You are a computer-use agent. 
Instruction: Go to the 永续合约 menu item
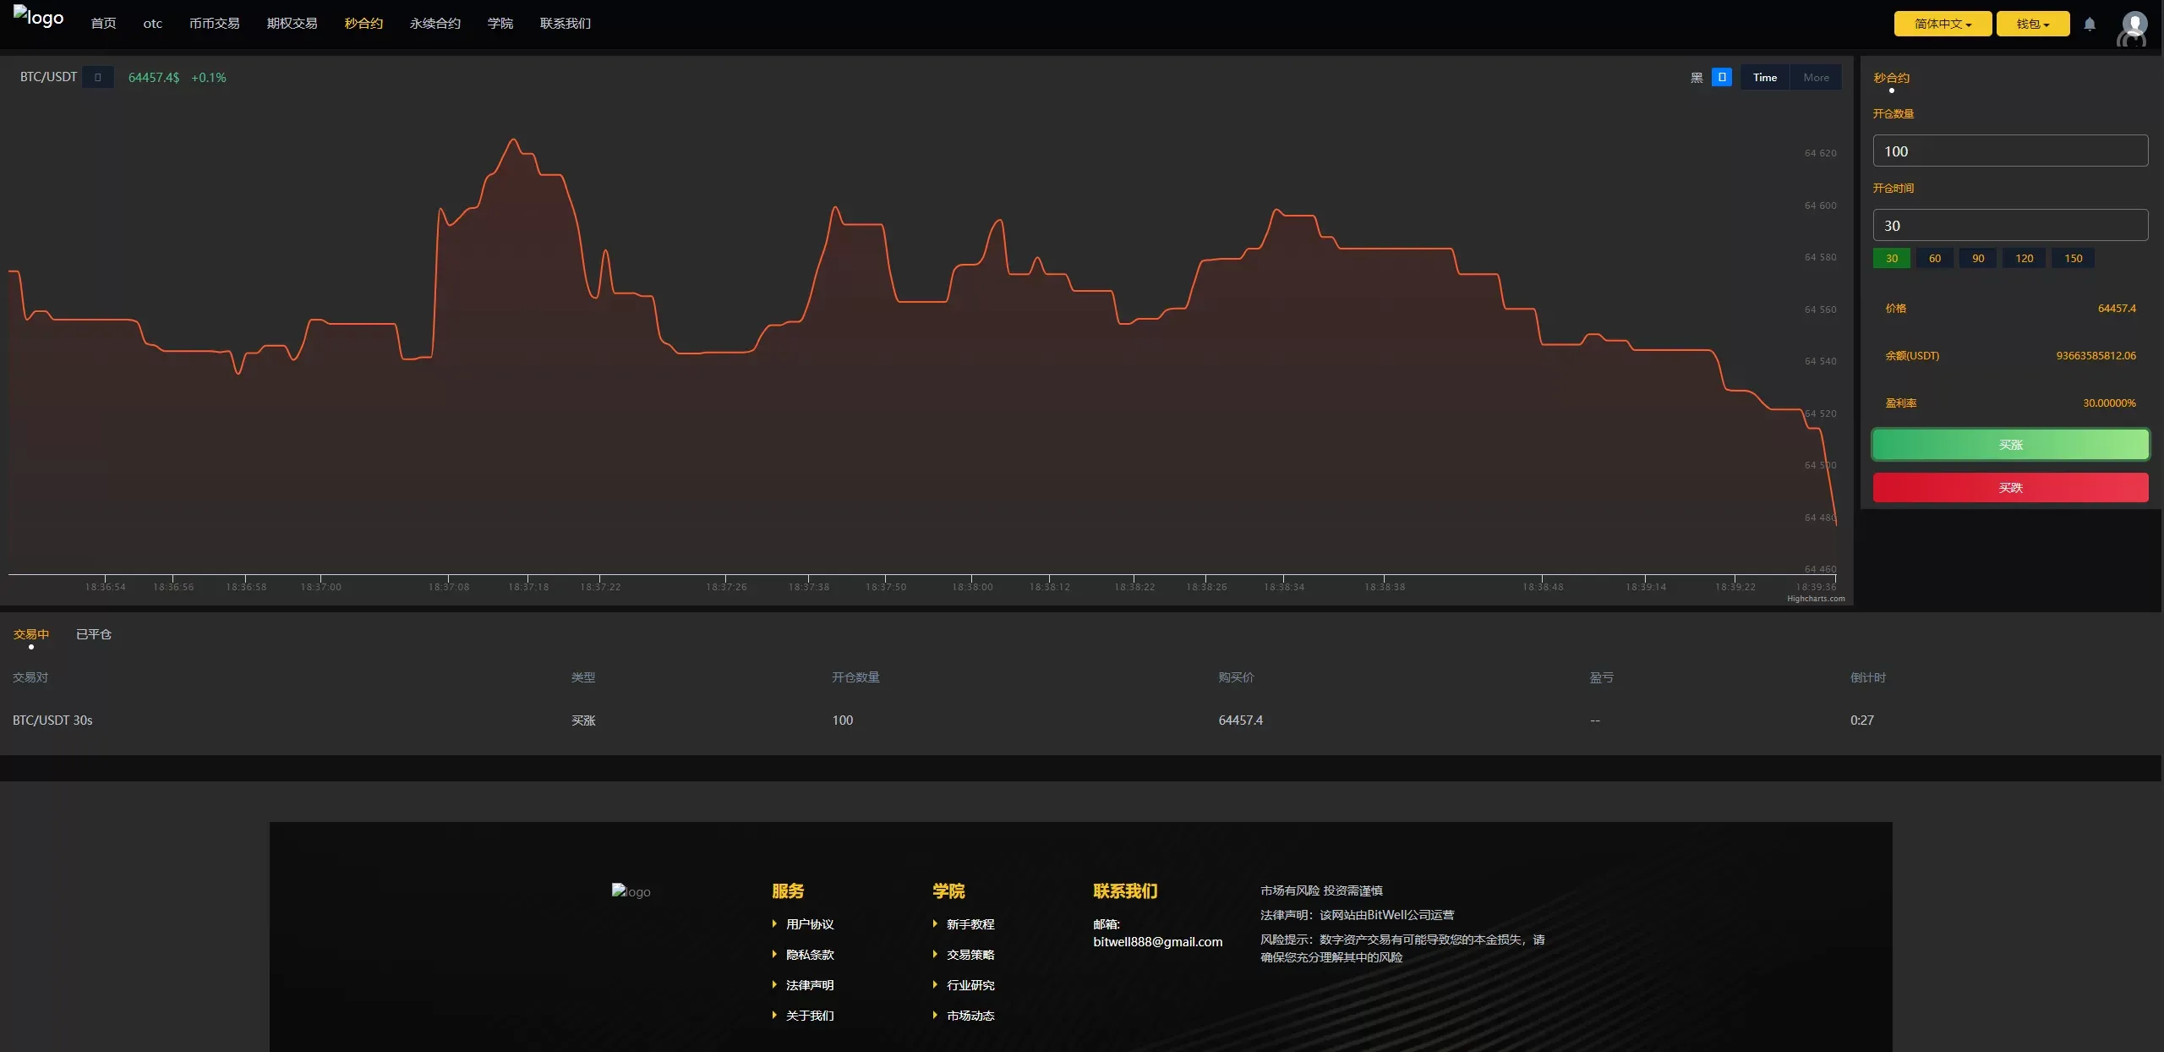point(434,24)
